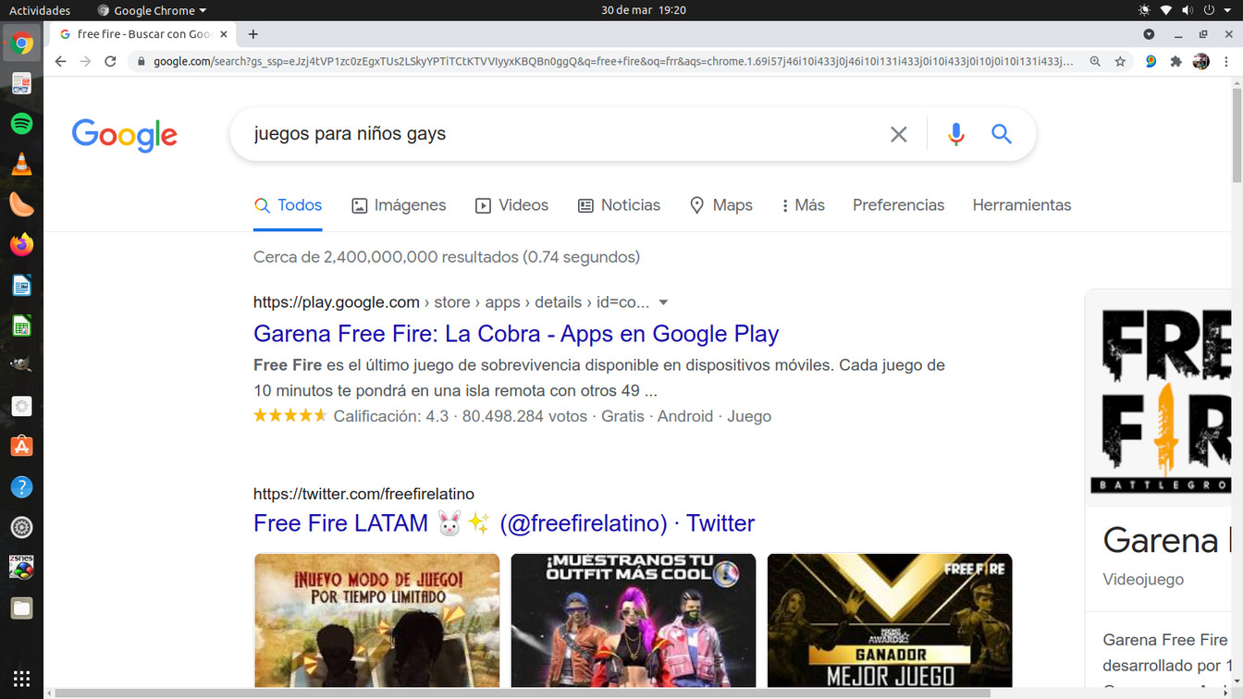Toggle the Night Light indicator in top bar

[1144, 10]
